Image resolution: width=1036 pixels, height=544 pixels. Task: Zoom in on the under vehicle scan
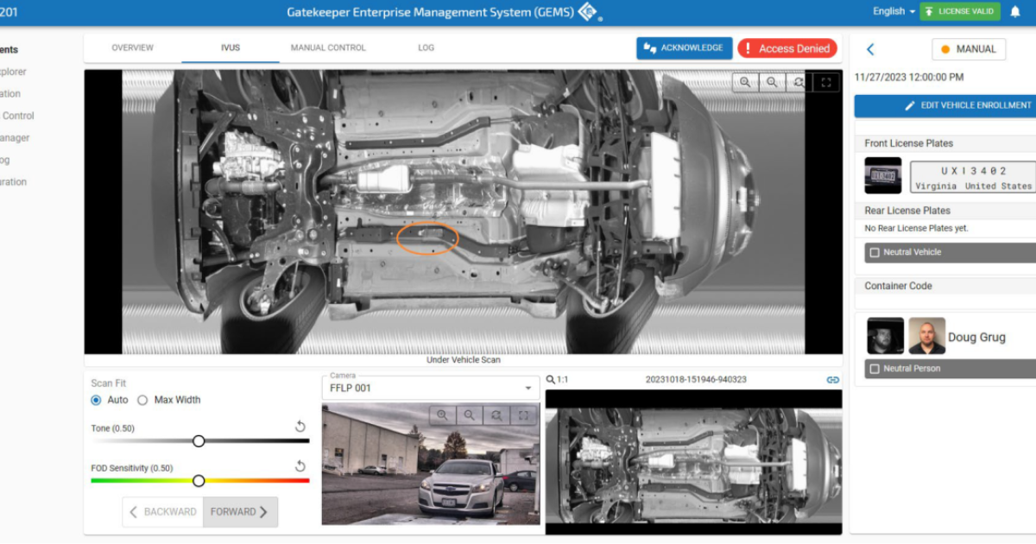(743, 82)
